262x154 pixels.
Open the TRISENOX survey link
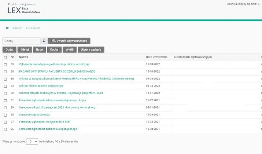point(76,78)
